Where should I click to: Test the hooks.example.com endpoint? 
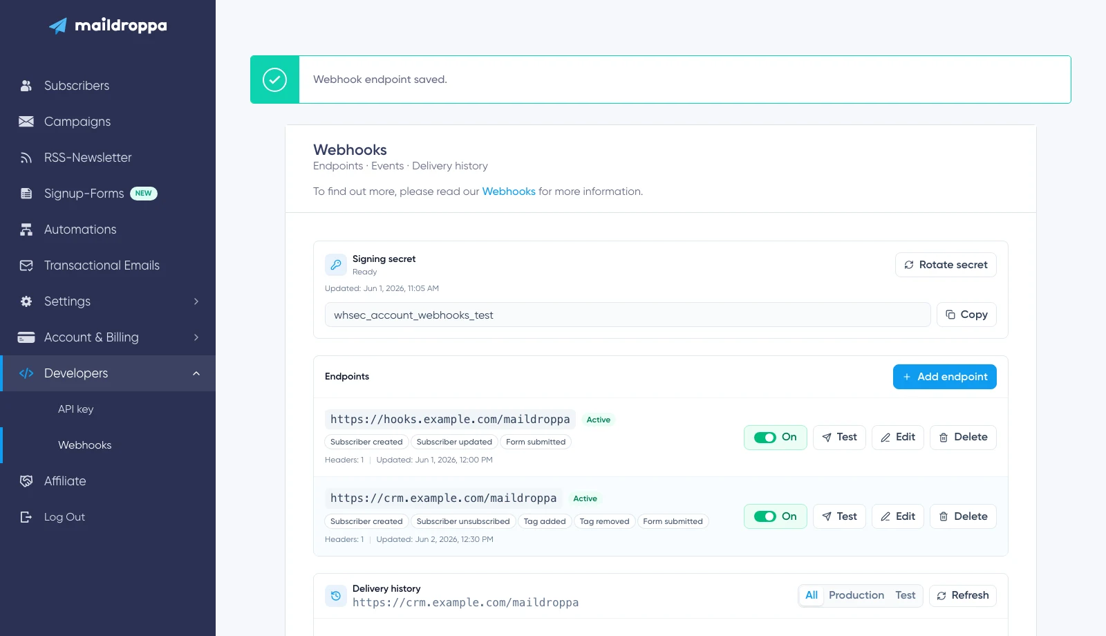click(x=839, y=438)
